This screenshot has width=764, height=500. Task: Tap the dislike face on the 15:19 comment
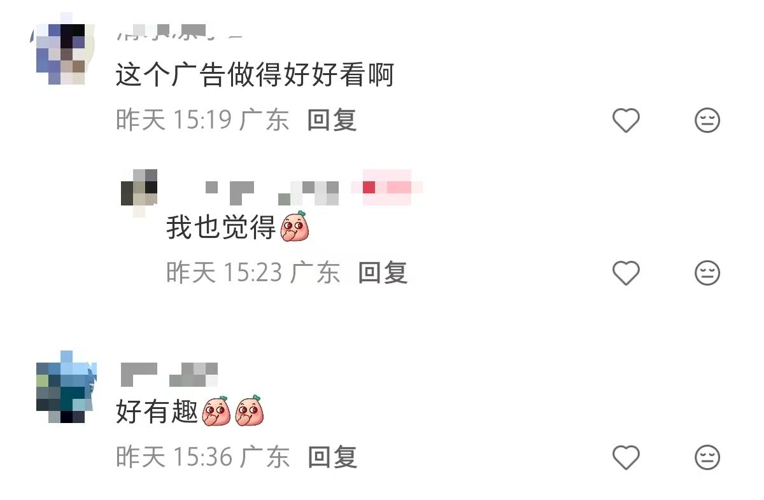(707, 120)
